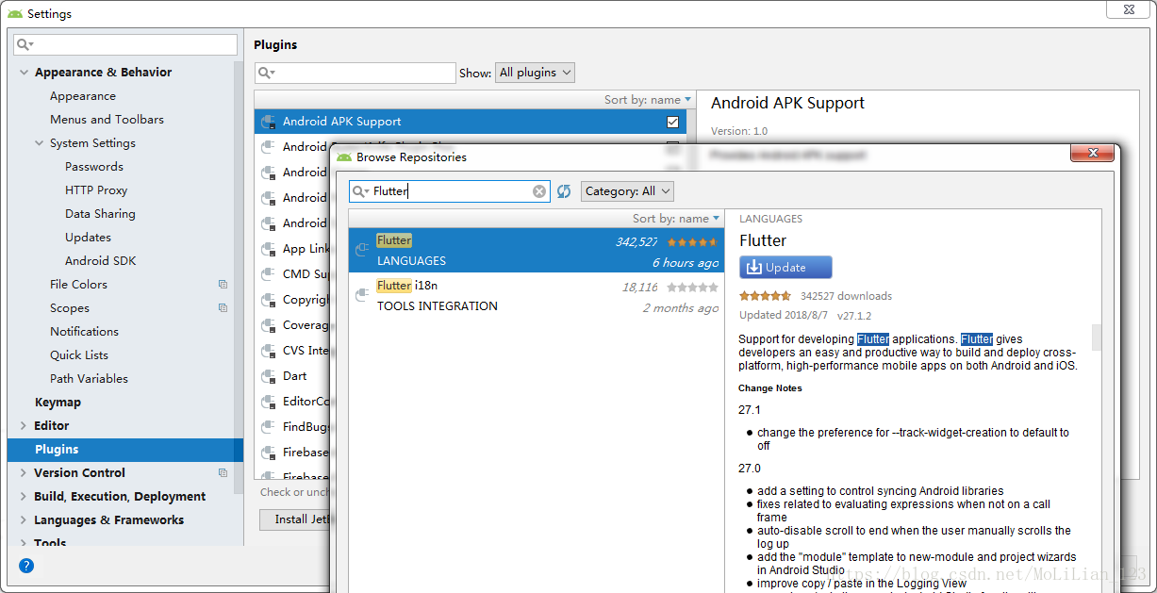Open Sort by name in Settings plugins list

(648, 100)
